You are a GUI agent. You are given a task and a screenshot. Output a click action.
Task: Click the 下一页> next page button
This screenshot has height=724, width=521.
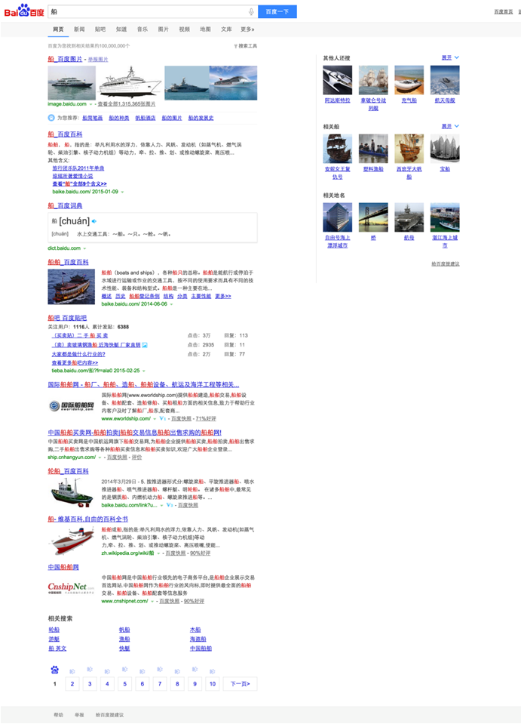coord(241,684)
